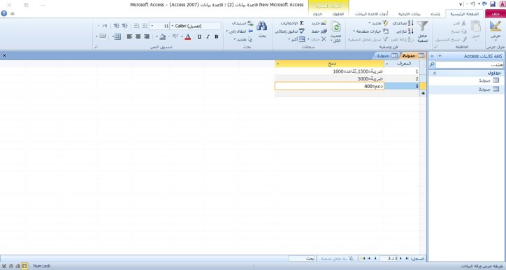Click the red font color A icon
The height and width of the screenshot is (270, 506).
click(x=188, y=37)
